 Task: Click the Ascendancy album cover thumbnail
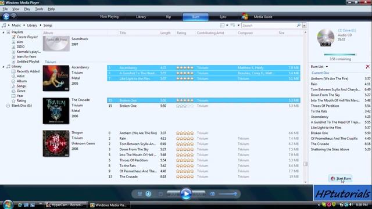[x=56, y=78]
